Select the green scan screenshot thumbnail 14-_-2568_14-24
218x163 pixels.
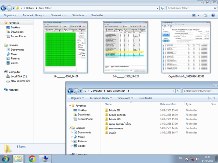pyautogui.click(x=65, y=47)
